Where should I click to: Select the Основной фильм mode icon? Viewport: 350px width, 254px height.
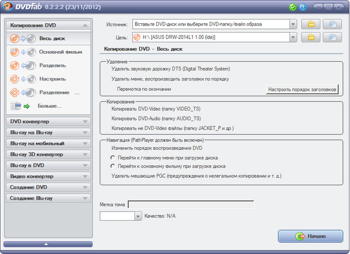[22, 51]
